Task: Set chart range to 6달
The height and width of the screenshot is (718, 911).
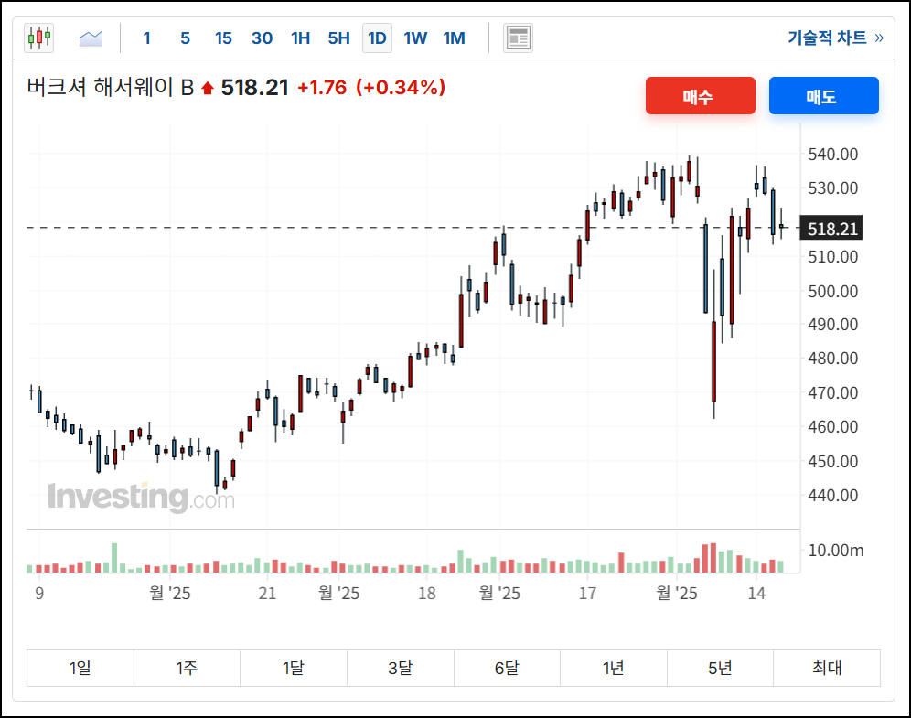Action: tap(508, 668)
